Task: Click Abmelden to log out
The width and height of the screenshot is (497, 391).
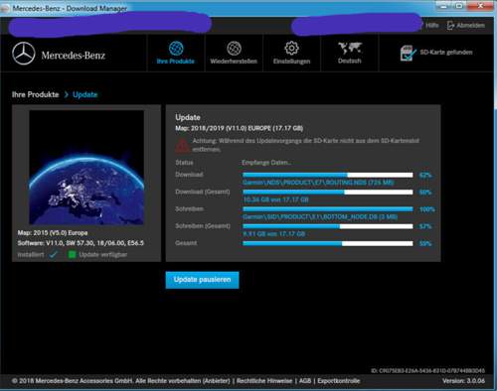Action: point(470,25)
